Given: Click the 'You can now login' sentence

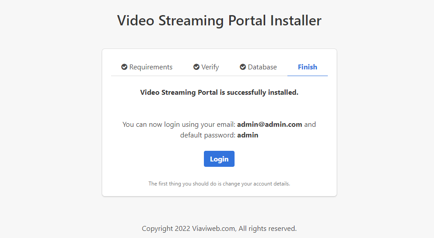Looking at the screenshot, I should (179, 125).
